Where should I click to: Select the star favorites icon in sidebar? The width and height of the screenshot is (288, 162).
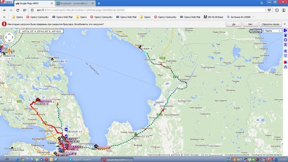click(285, 51)
